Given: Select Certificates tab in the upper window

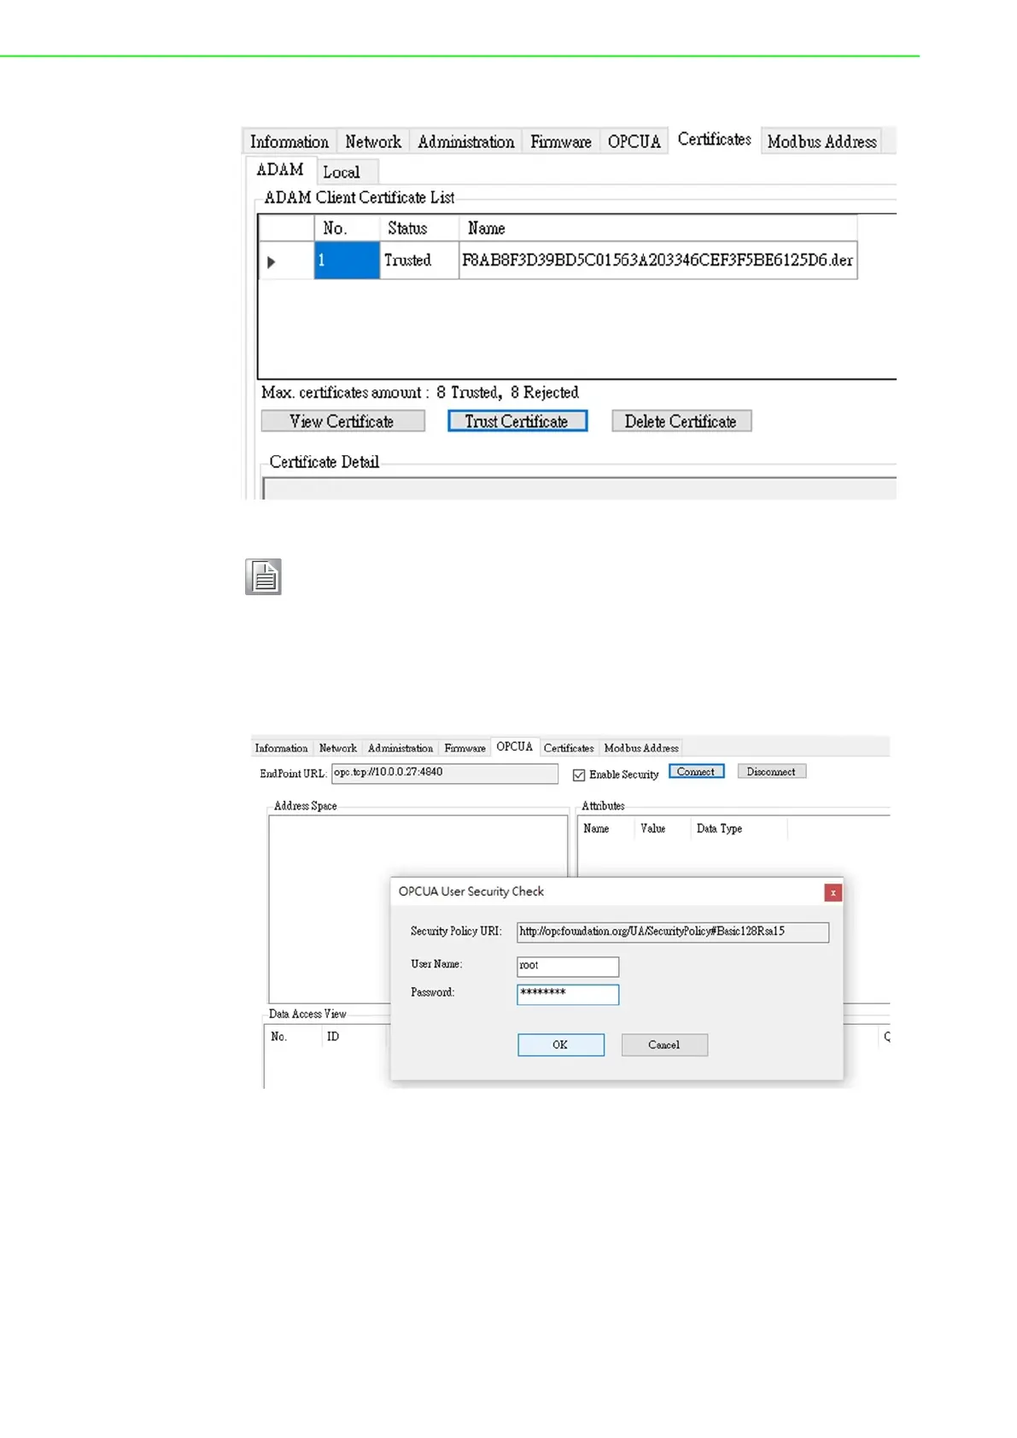Looking at the screenshot, I should [x=714, y=139].
